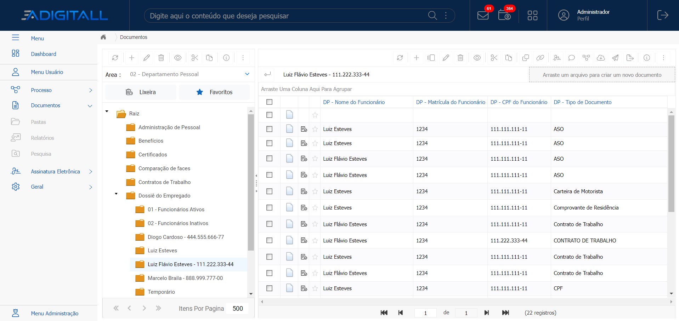Expand the Assinatura Eletrônica menu chevron
The height and width of the screenshot is (321, 679).
91,172
